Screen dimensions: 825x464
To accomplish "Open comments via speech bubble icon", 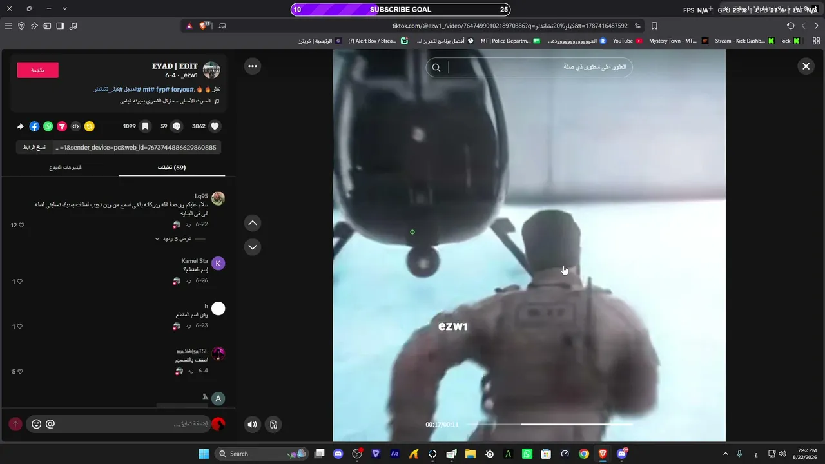I will click(177, 126).
